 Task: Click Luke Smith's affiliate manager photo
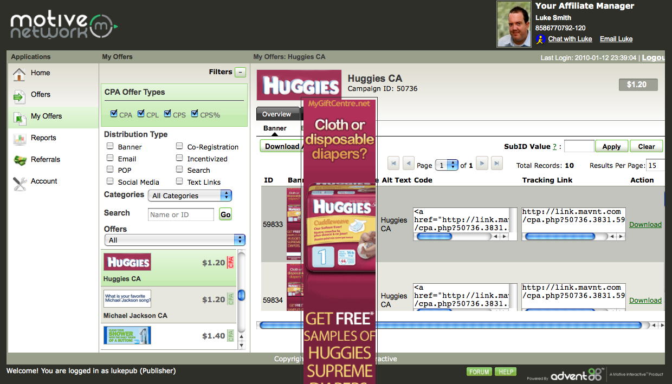[514, 24]
